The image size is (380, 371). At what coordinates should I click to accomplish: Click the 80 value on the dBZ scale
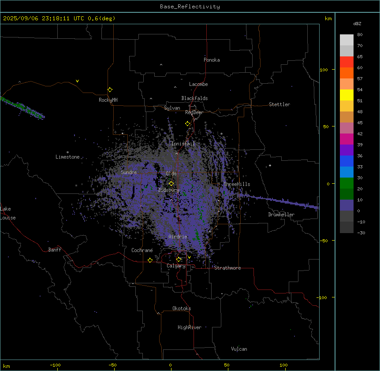[x=360, y=35]
